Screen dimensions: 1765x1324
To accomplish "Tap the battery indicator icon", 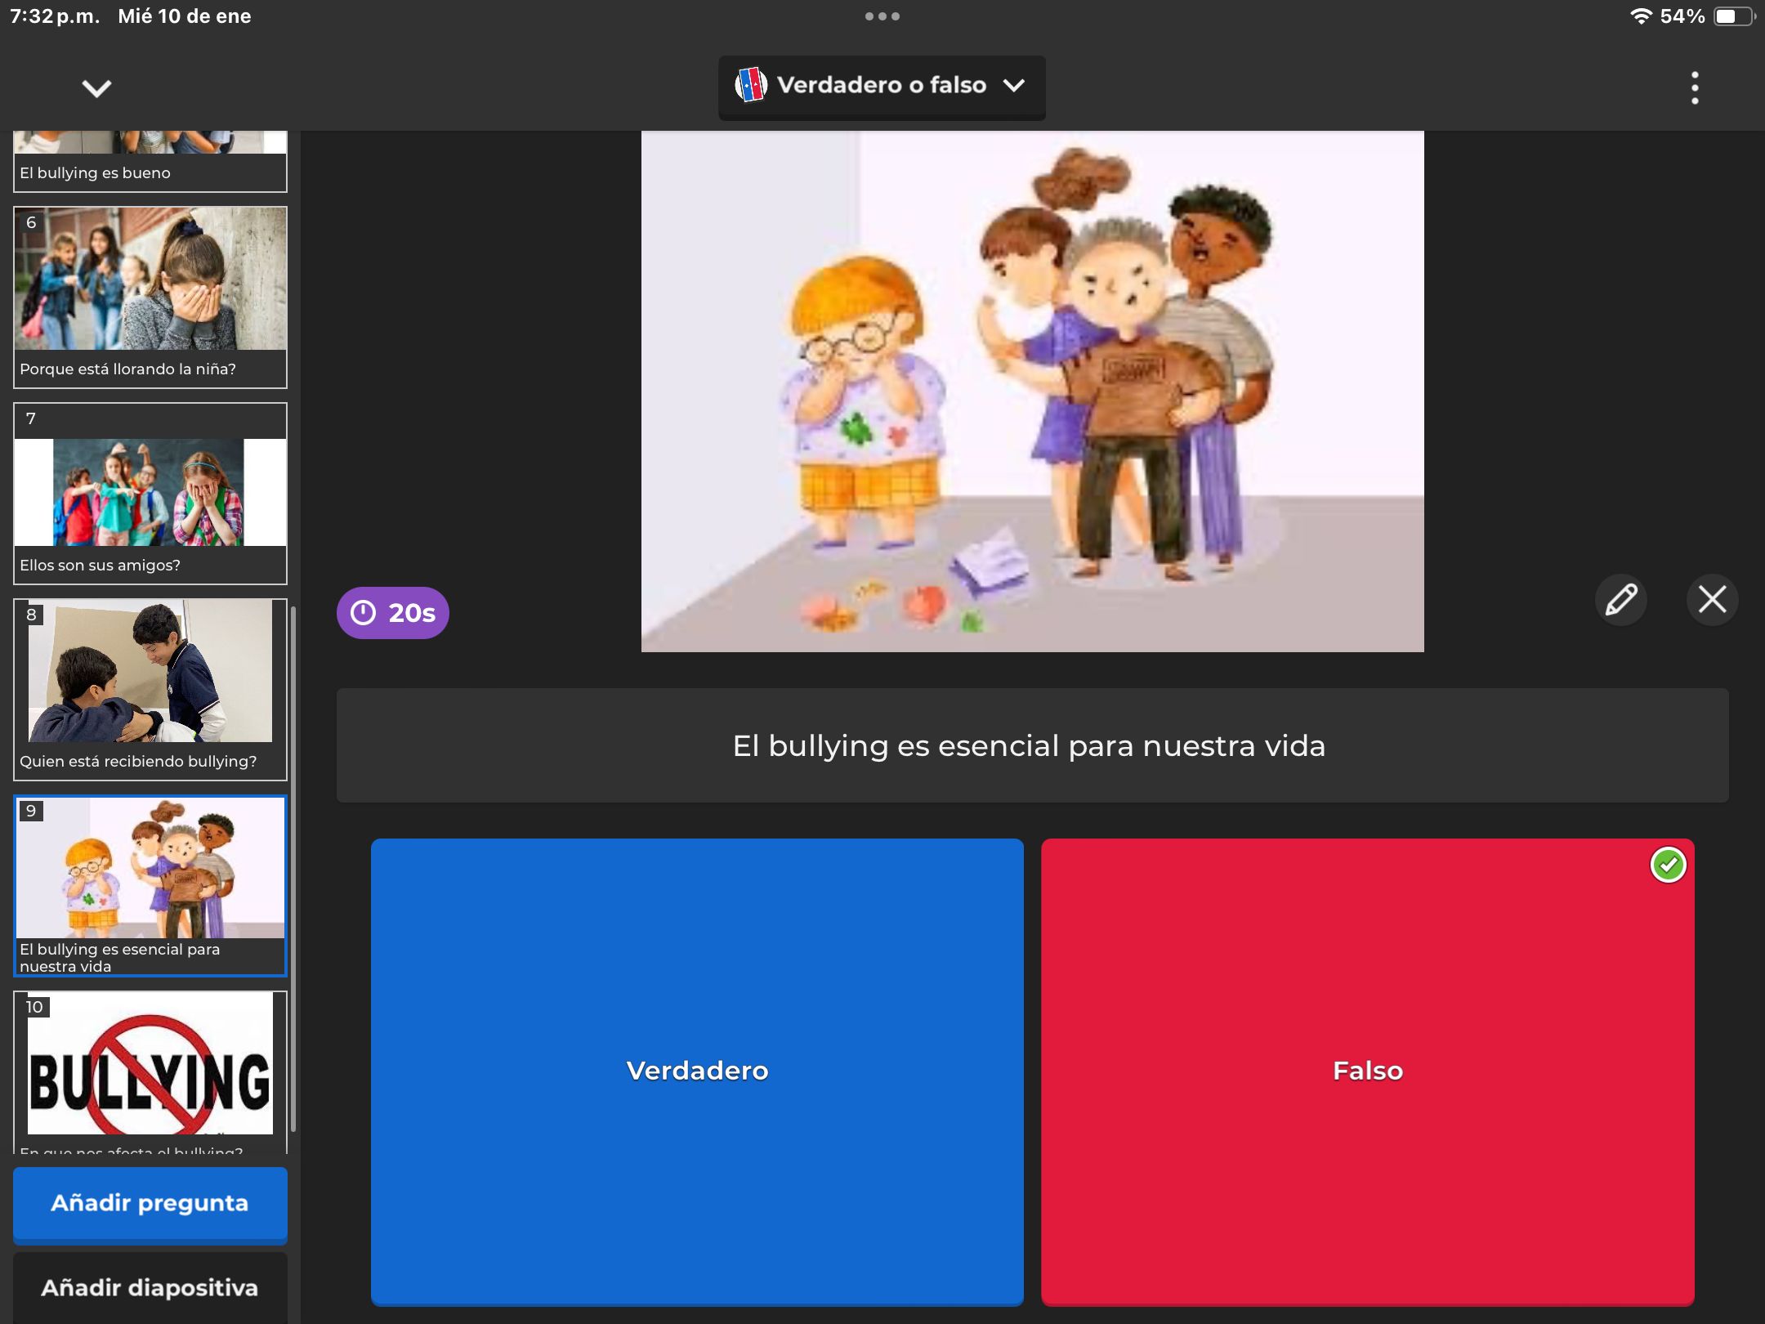I will (1733, 16).
